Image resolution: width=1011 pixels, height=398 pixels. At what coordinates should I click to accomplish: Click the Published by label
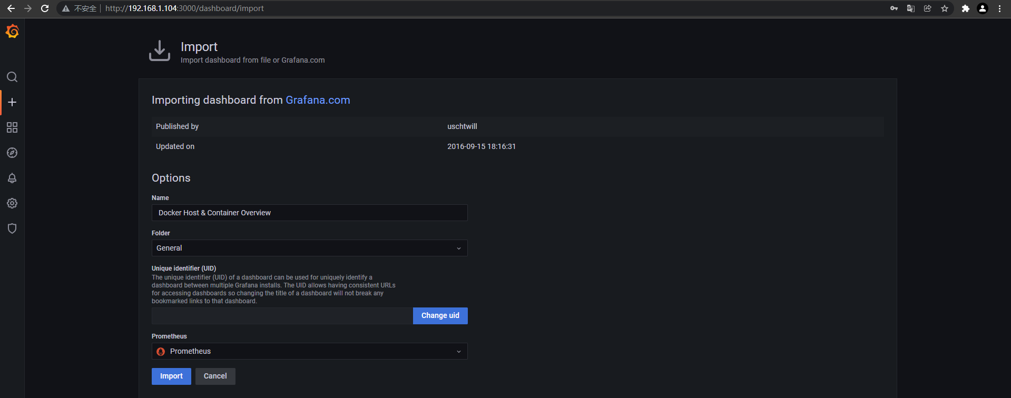177,126
